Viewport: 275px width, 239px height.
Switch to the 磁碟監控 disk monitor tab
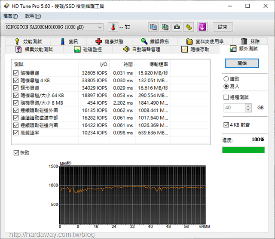88,50
